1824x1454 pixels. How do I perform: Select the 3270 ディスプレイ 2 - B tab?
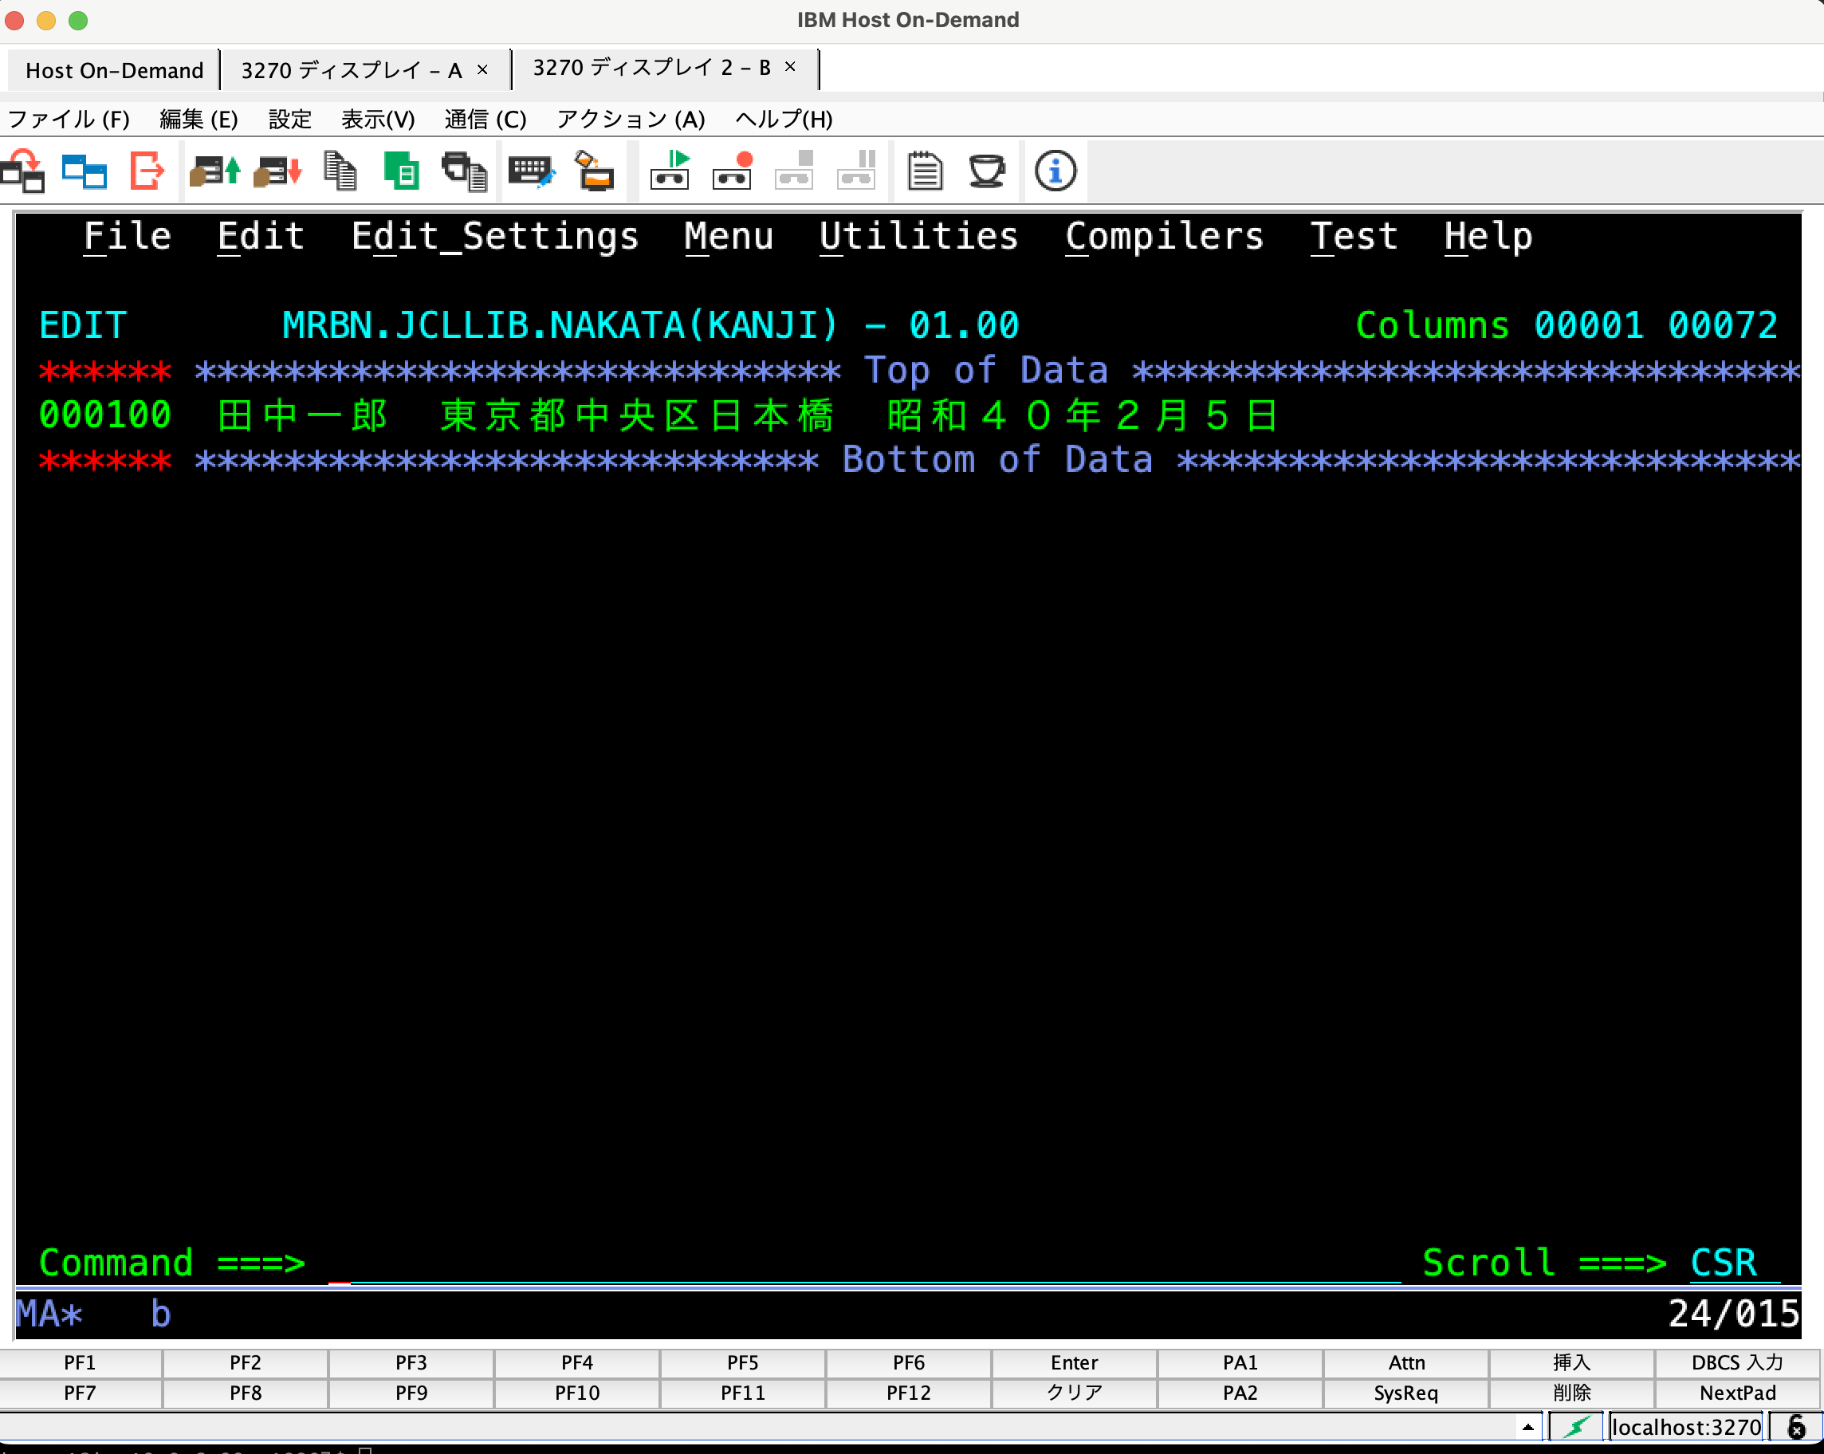pyautogui.click(x=651, y=68)
